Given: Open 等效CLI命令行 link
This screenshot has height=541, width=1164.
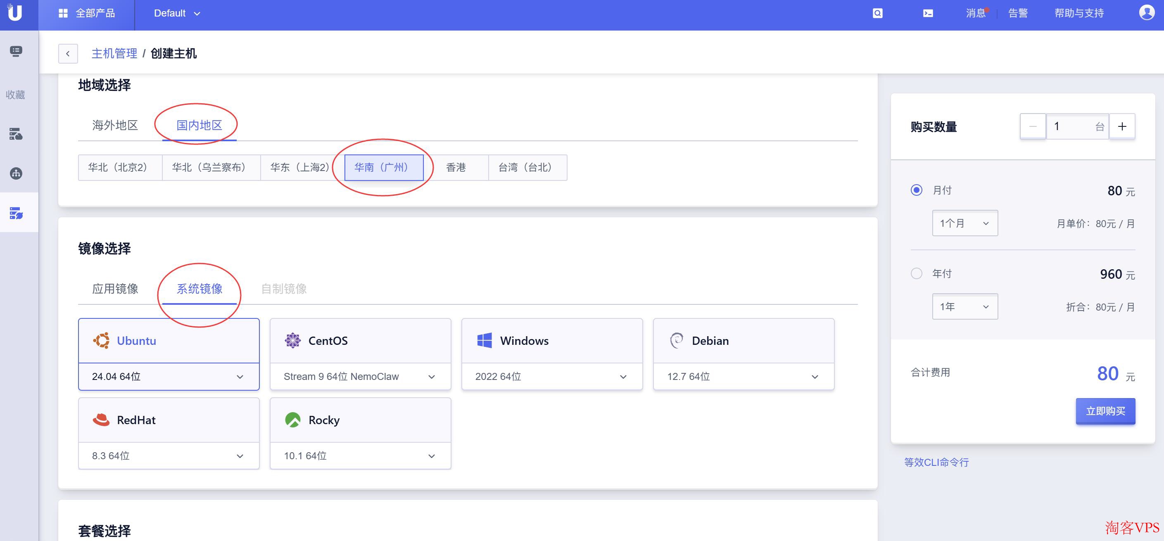Looking at the screenshot, I should pyautogui.click(x=936, y=462).
